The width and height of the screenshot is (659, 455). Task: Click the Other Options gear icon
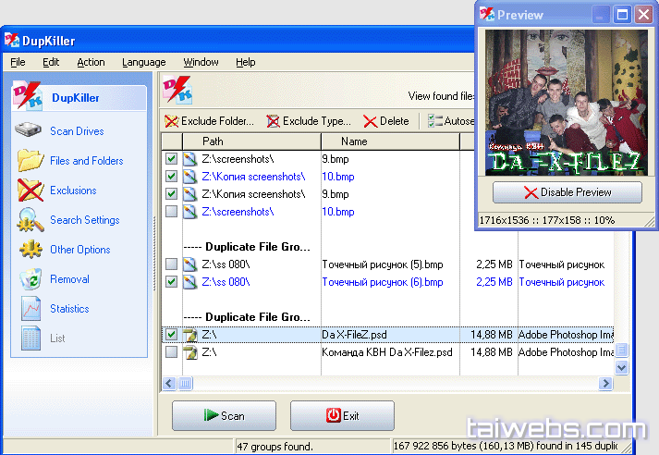tap(31, 250)
